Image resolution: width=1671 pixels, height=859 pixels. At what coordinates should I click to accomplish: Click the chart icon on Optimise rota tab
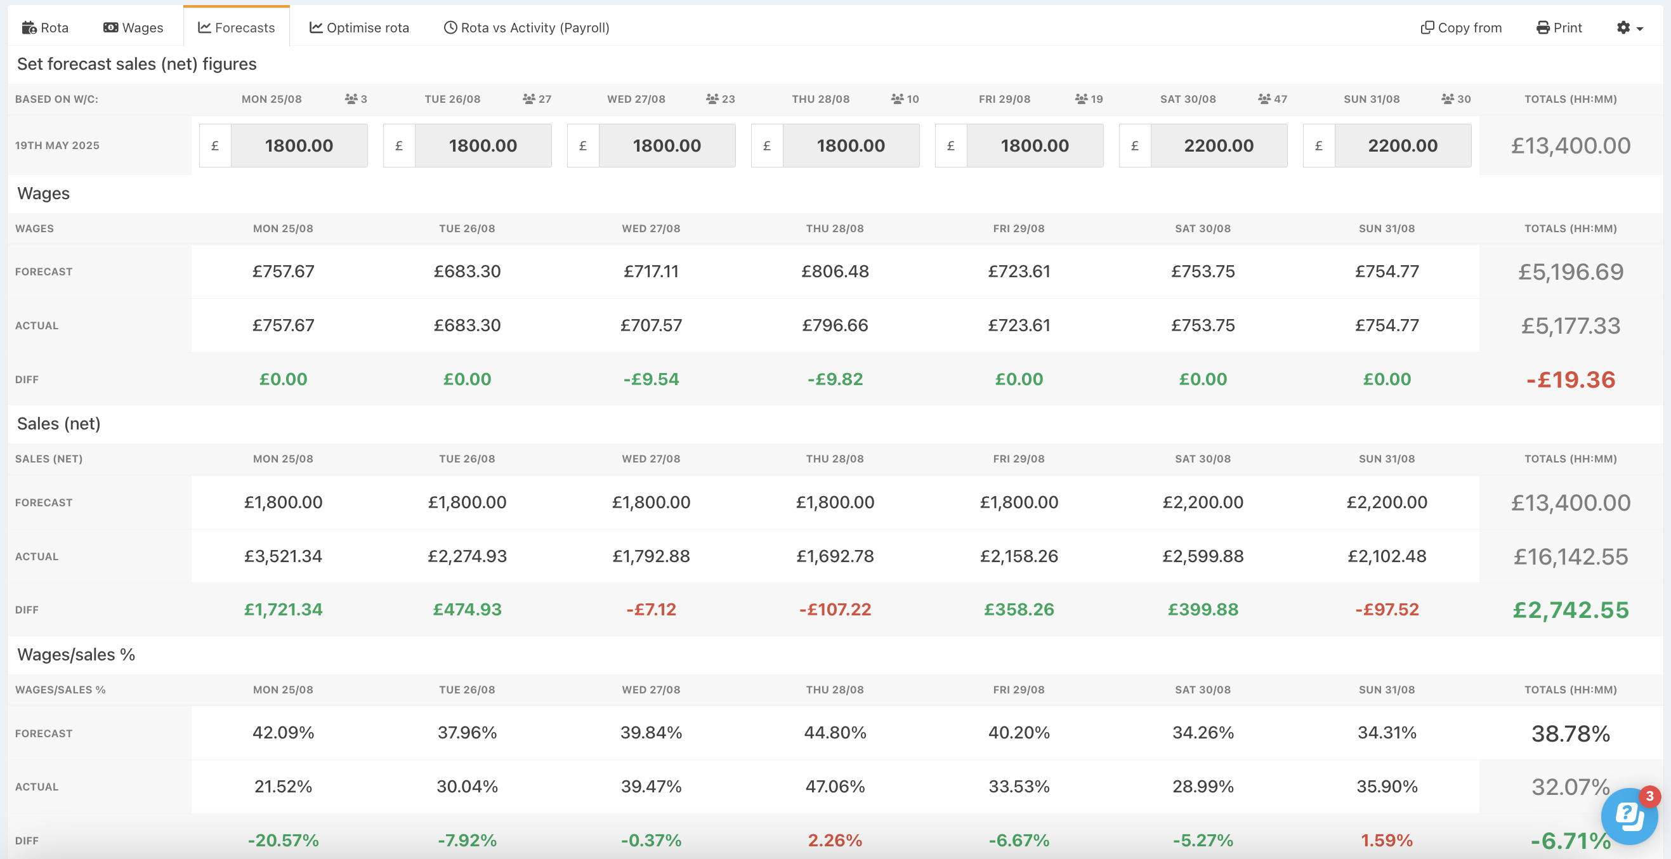[x=316, y=27]
